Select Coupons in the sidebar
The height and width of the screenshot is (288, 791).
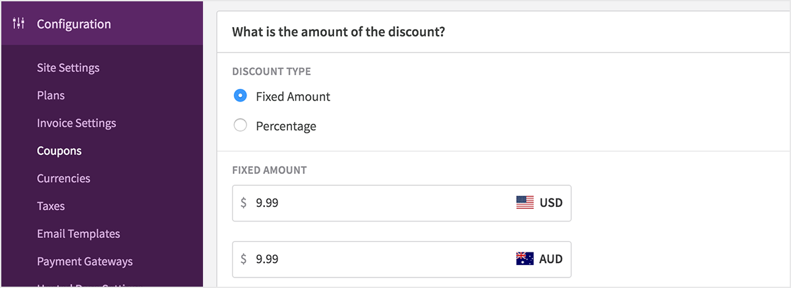point(59,151)
